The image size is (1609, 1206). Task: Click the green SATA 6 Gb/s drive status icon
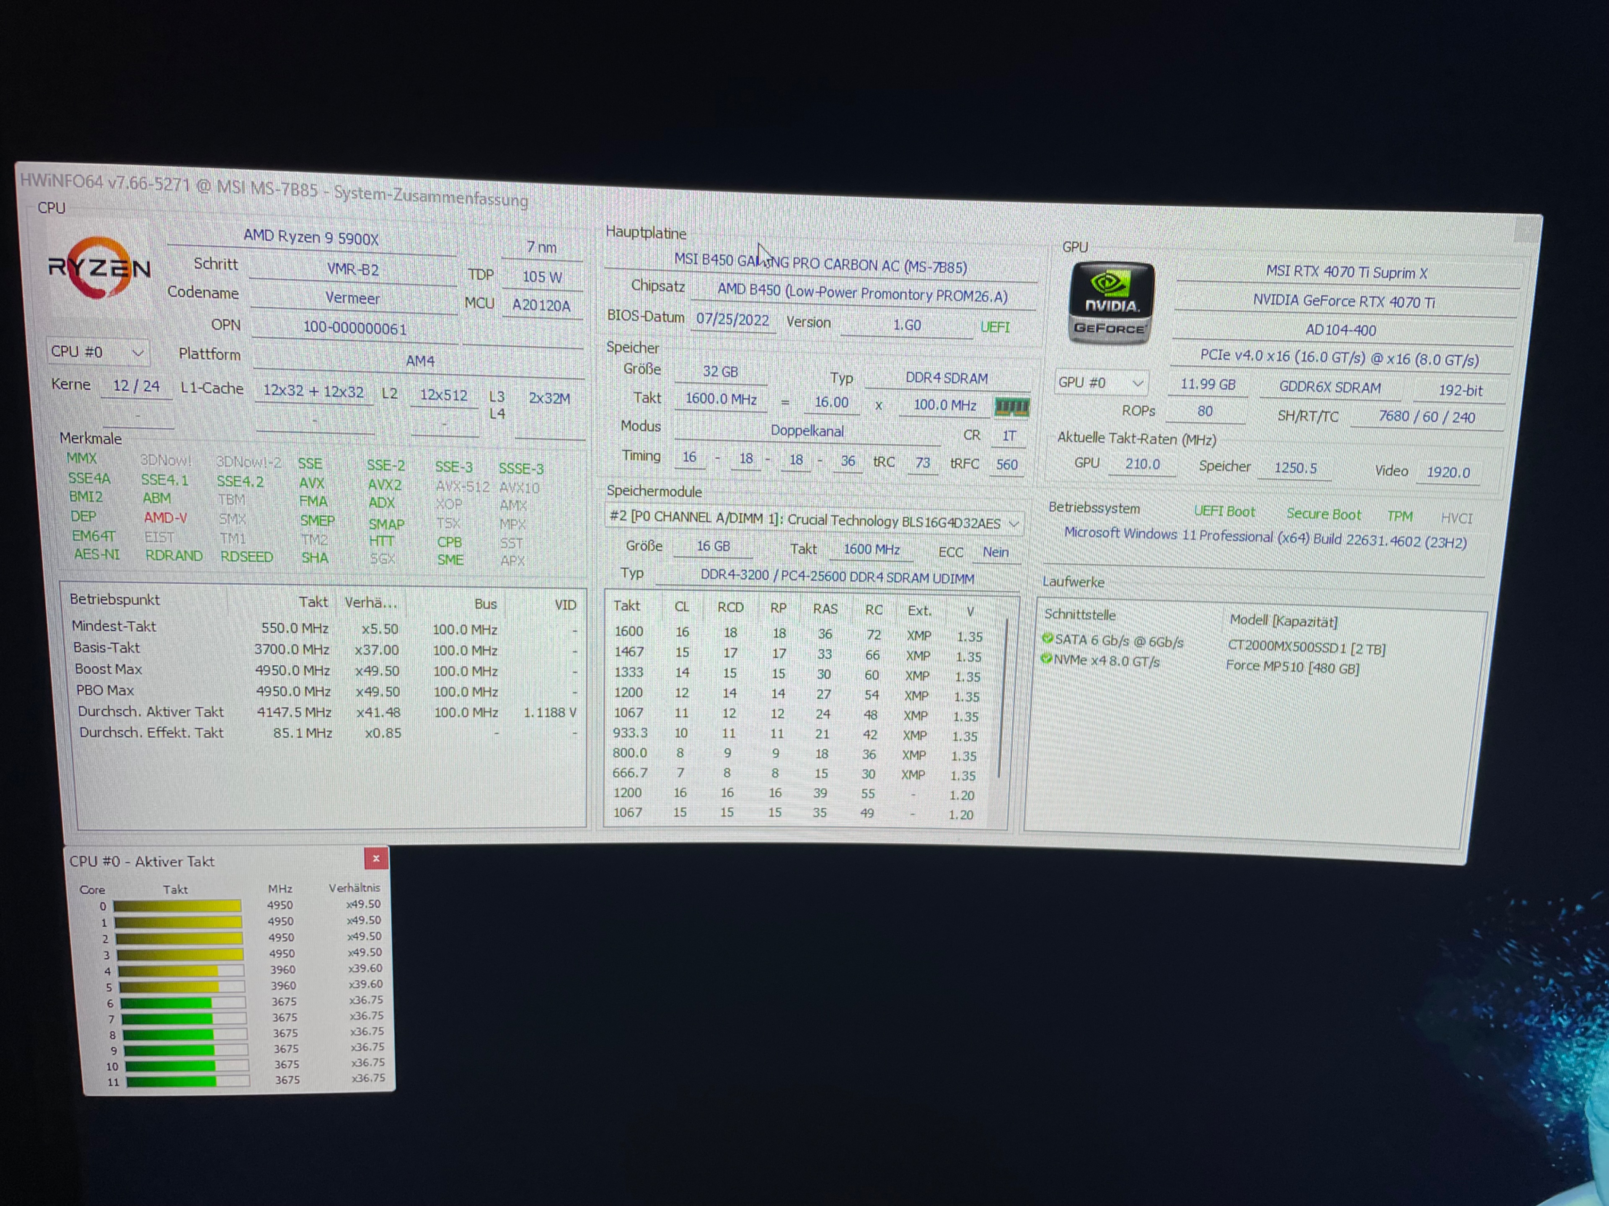(x=1048, y=638)
